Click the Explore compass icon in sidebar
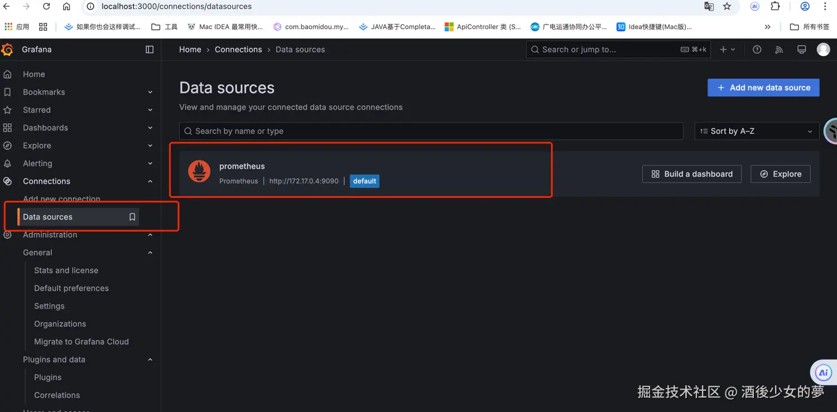The image size is (837, 412). 7,146
